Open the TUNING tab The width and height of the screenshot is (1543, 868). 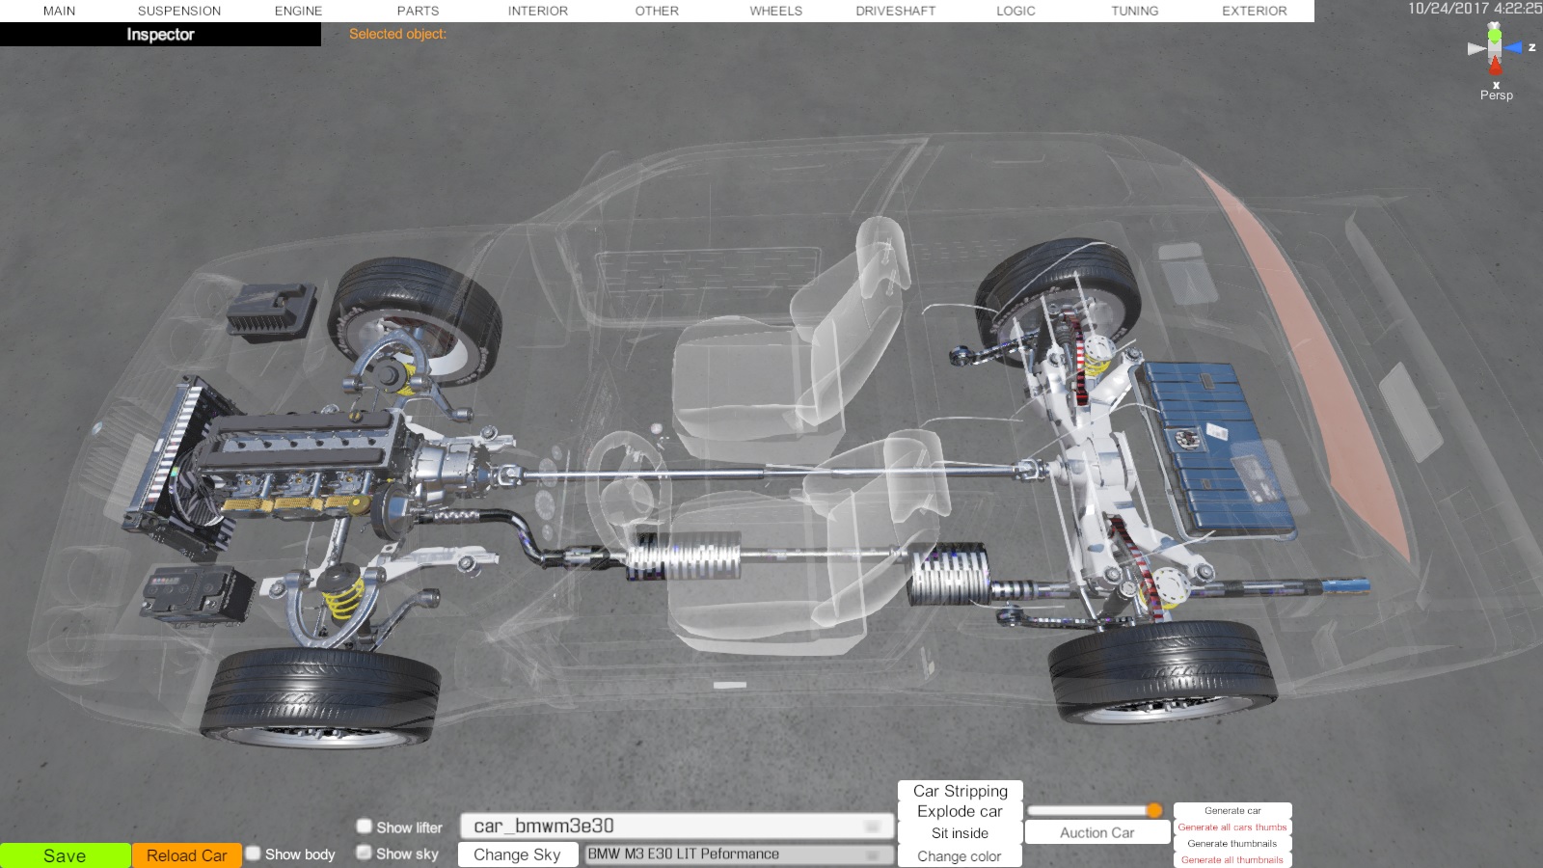[1134, 11]
